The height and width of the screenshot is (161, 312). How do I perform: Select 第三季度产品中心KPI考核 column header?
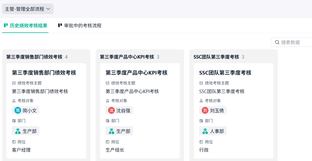click(127, 57)
